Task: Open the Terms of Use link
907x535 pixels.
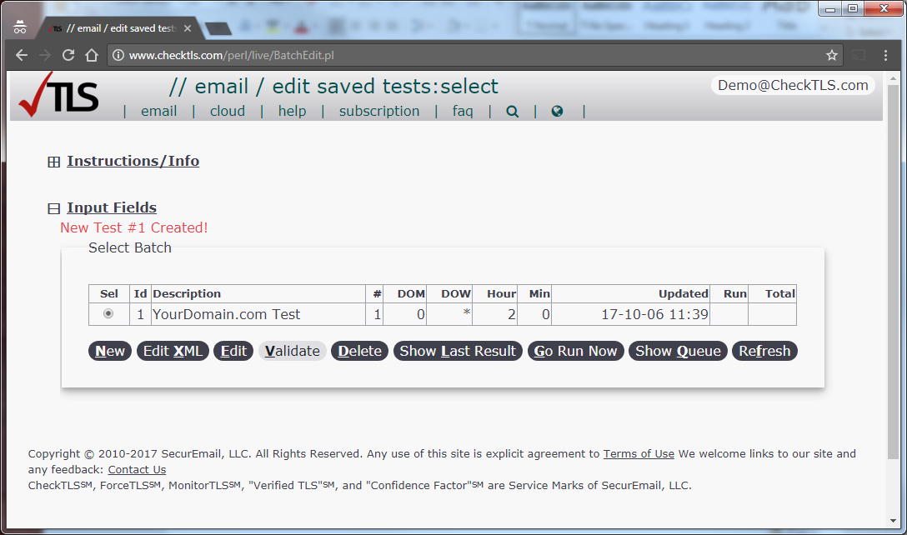Action: click(639, 454)
